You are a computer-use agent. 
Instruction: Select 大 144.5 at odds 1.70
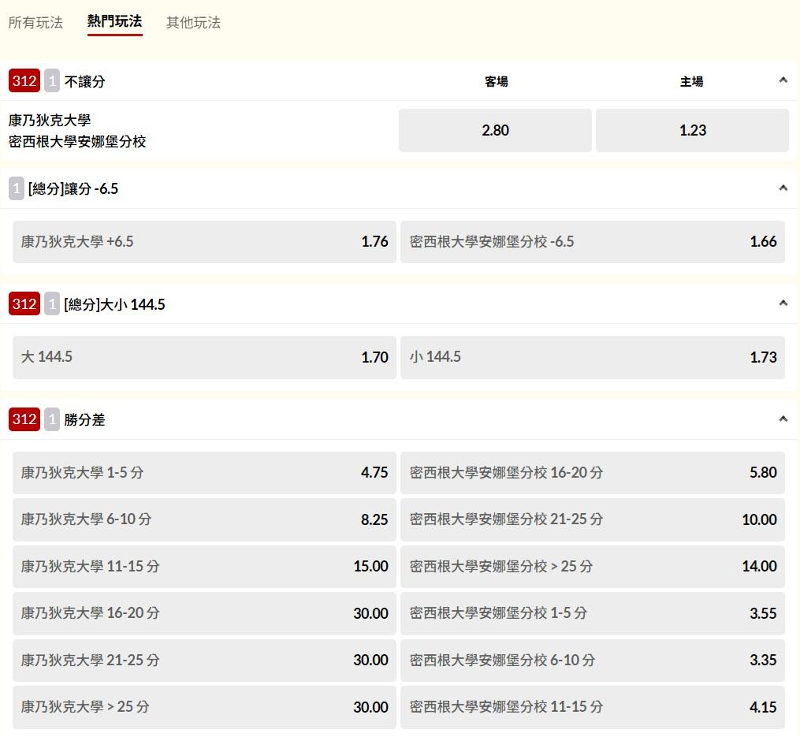204,358
